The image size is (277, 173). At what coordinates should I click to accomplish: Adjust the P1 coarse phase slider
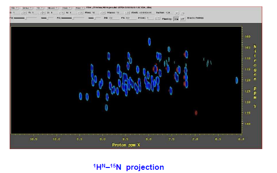(x=73, y=18)
